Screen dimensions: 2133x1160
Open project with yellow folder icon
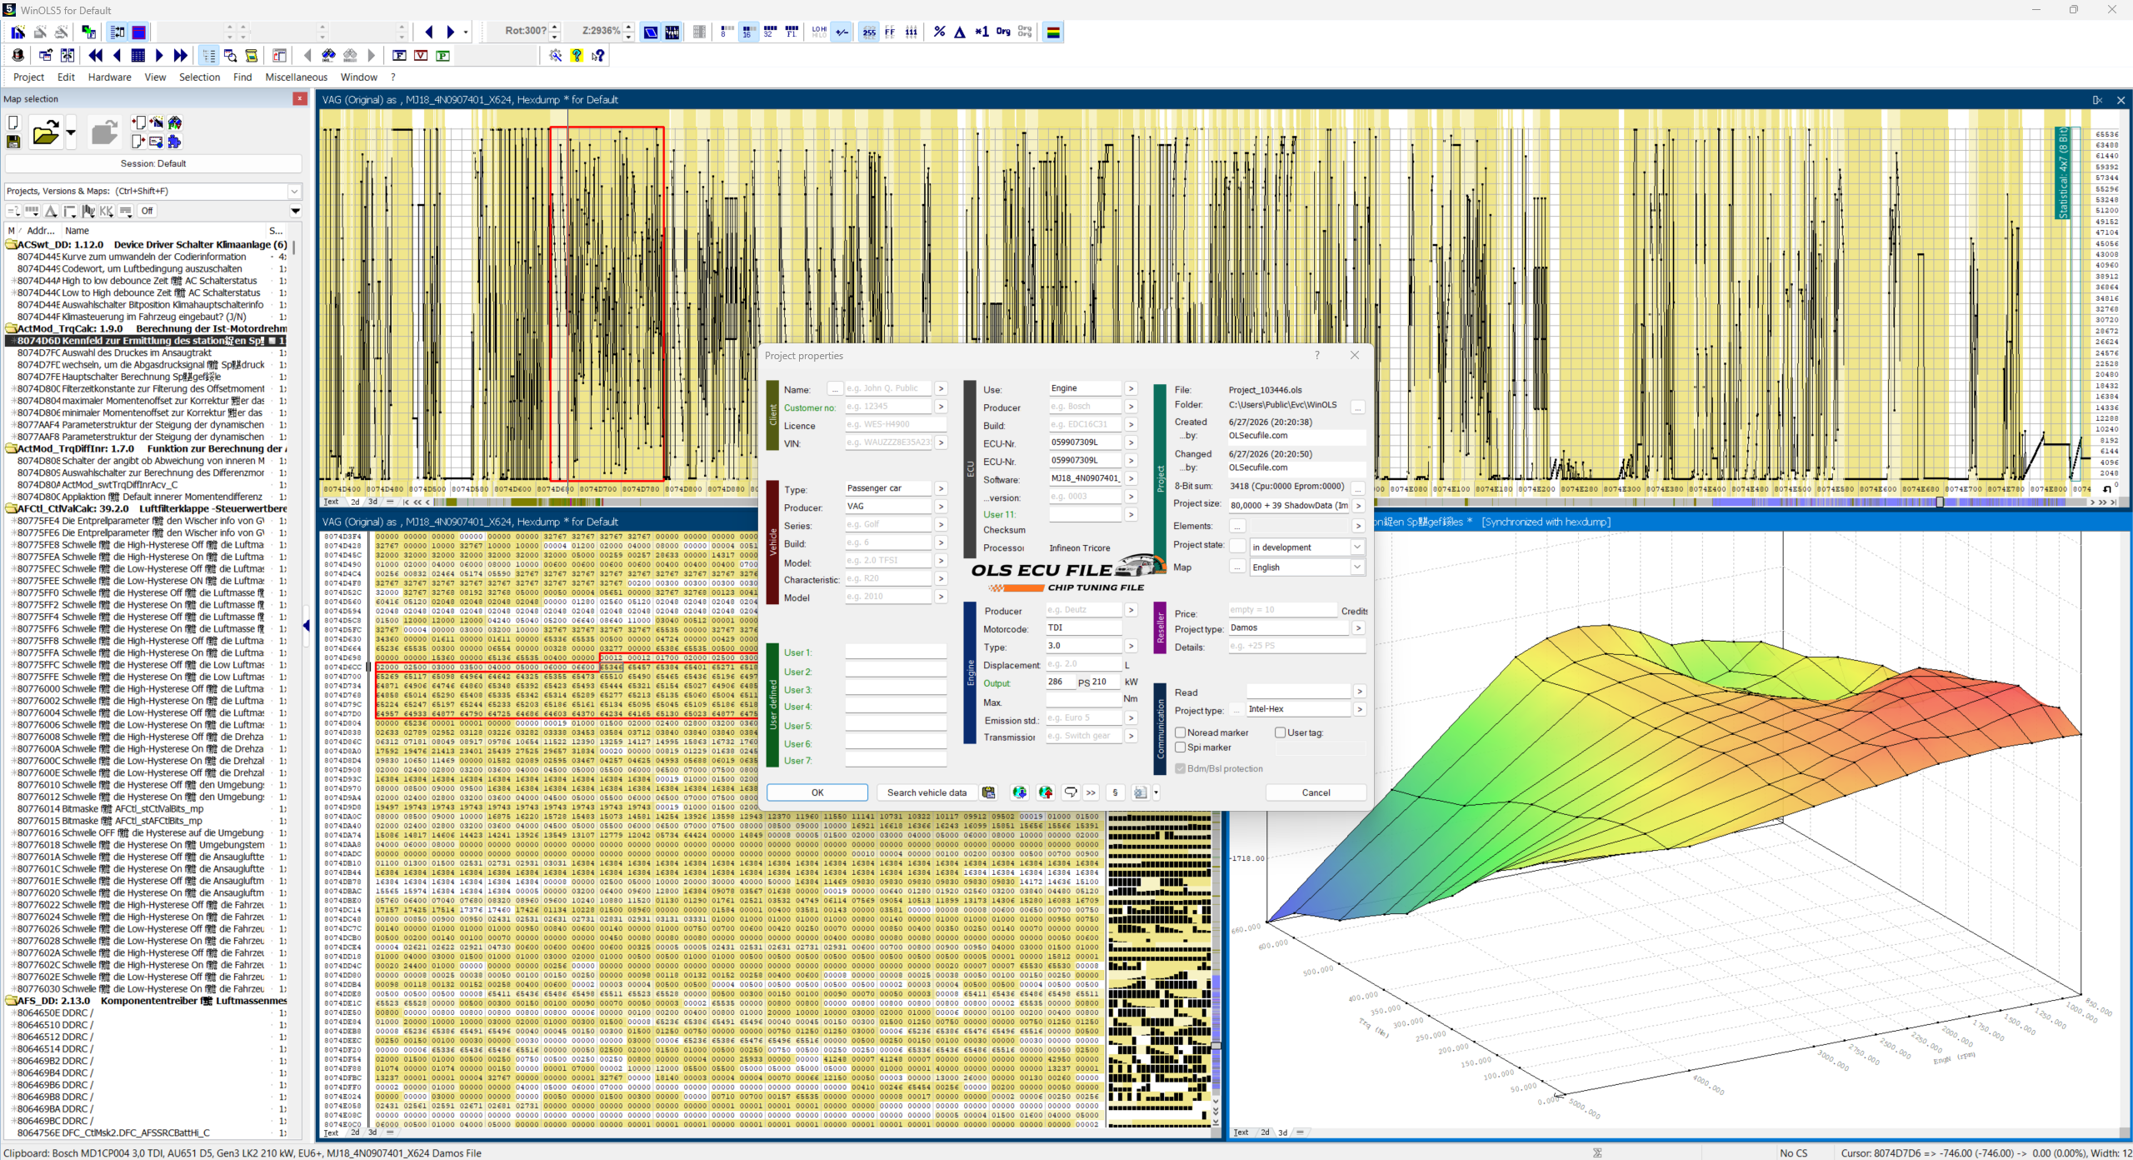coord(46,132)
